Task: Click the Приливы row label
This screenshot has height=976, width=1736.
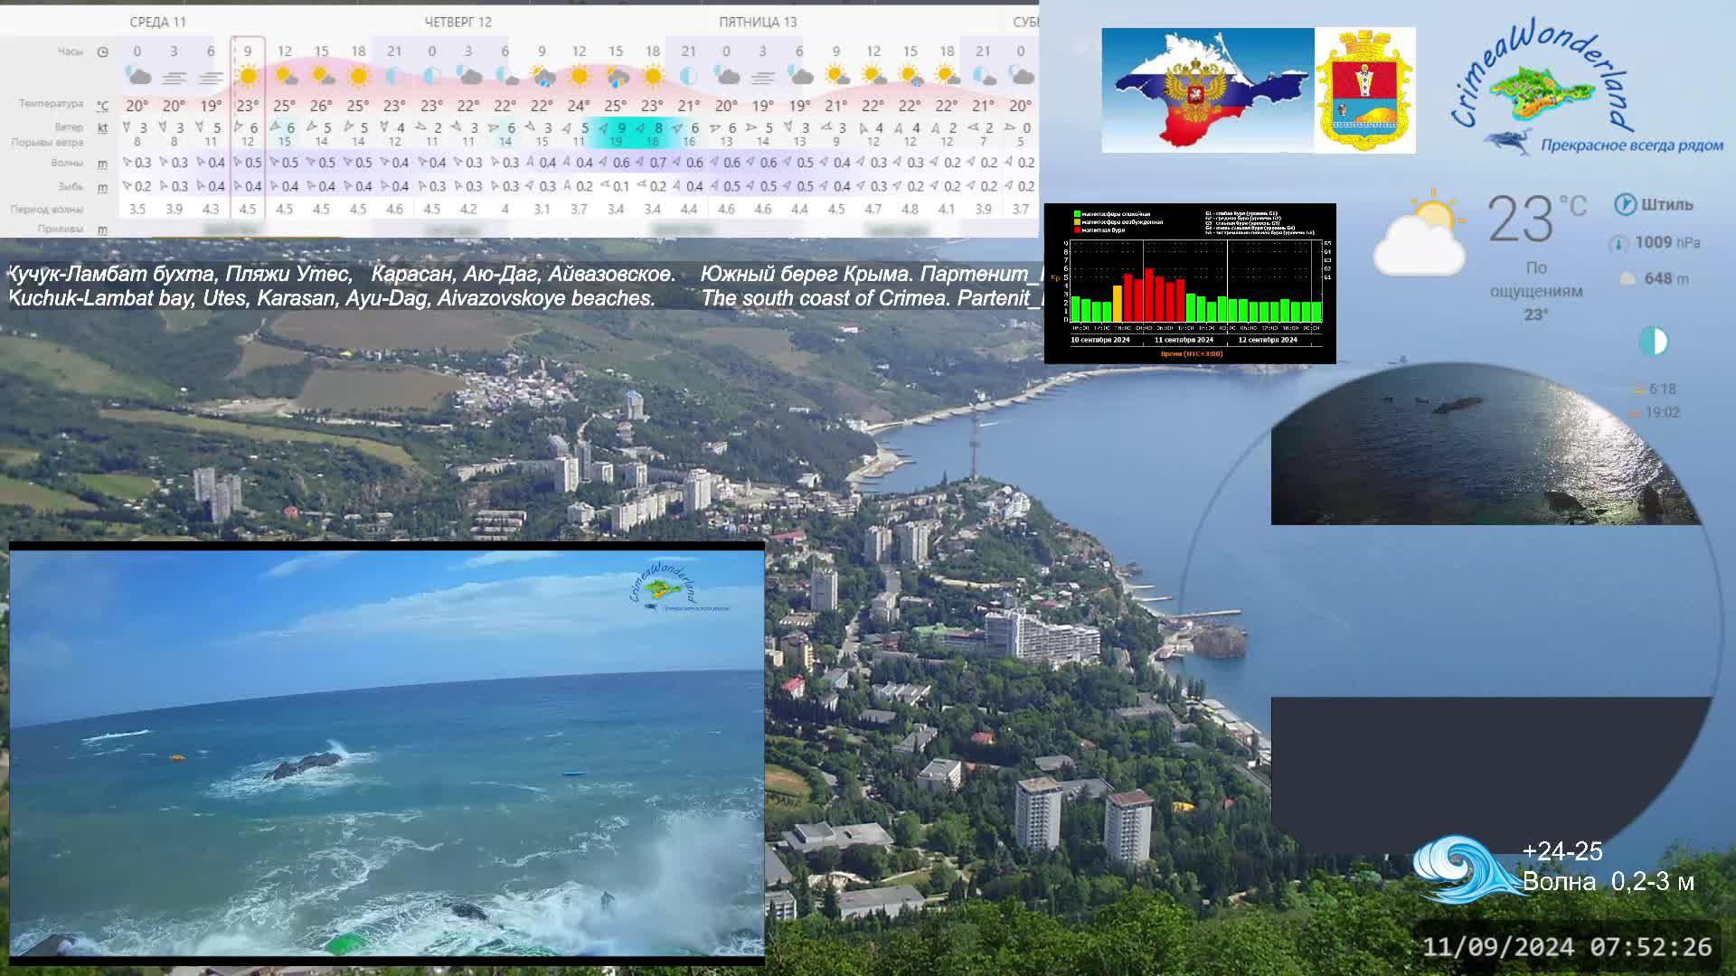Action: point(61,230)
